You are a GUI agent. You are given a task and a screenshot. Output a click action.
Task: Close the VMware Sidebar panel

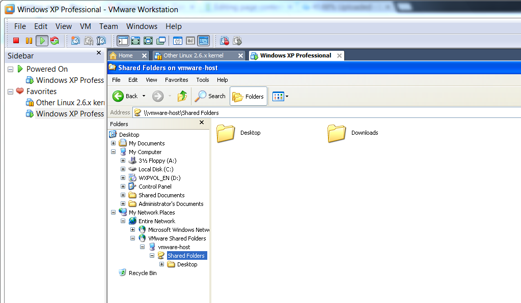pyautogui.click(x=99, y=53)
